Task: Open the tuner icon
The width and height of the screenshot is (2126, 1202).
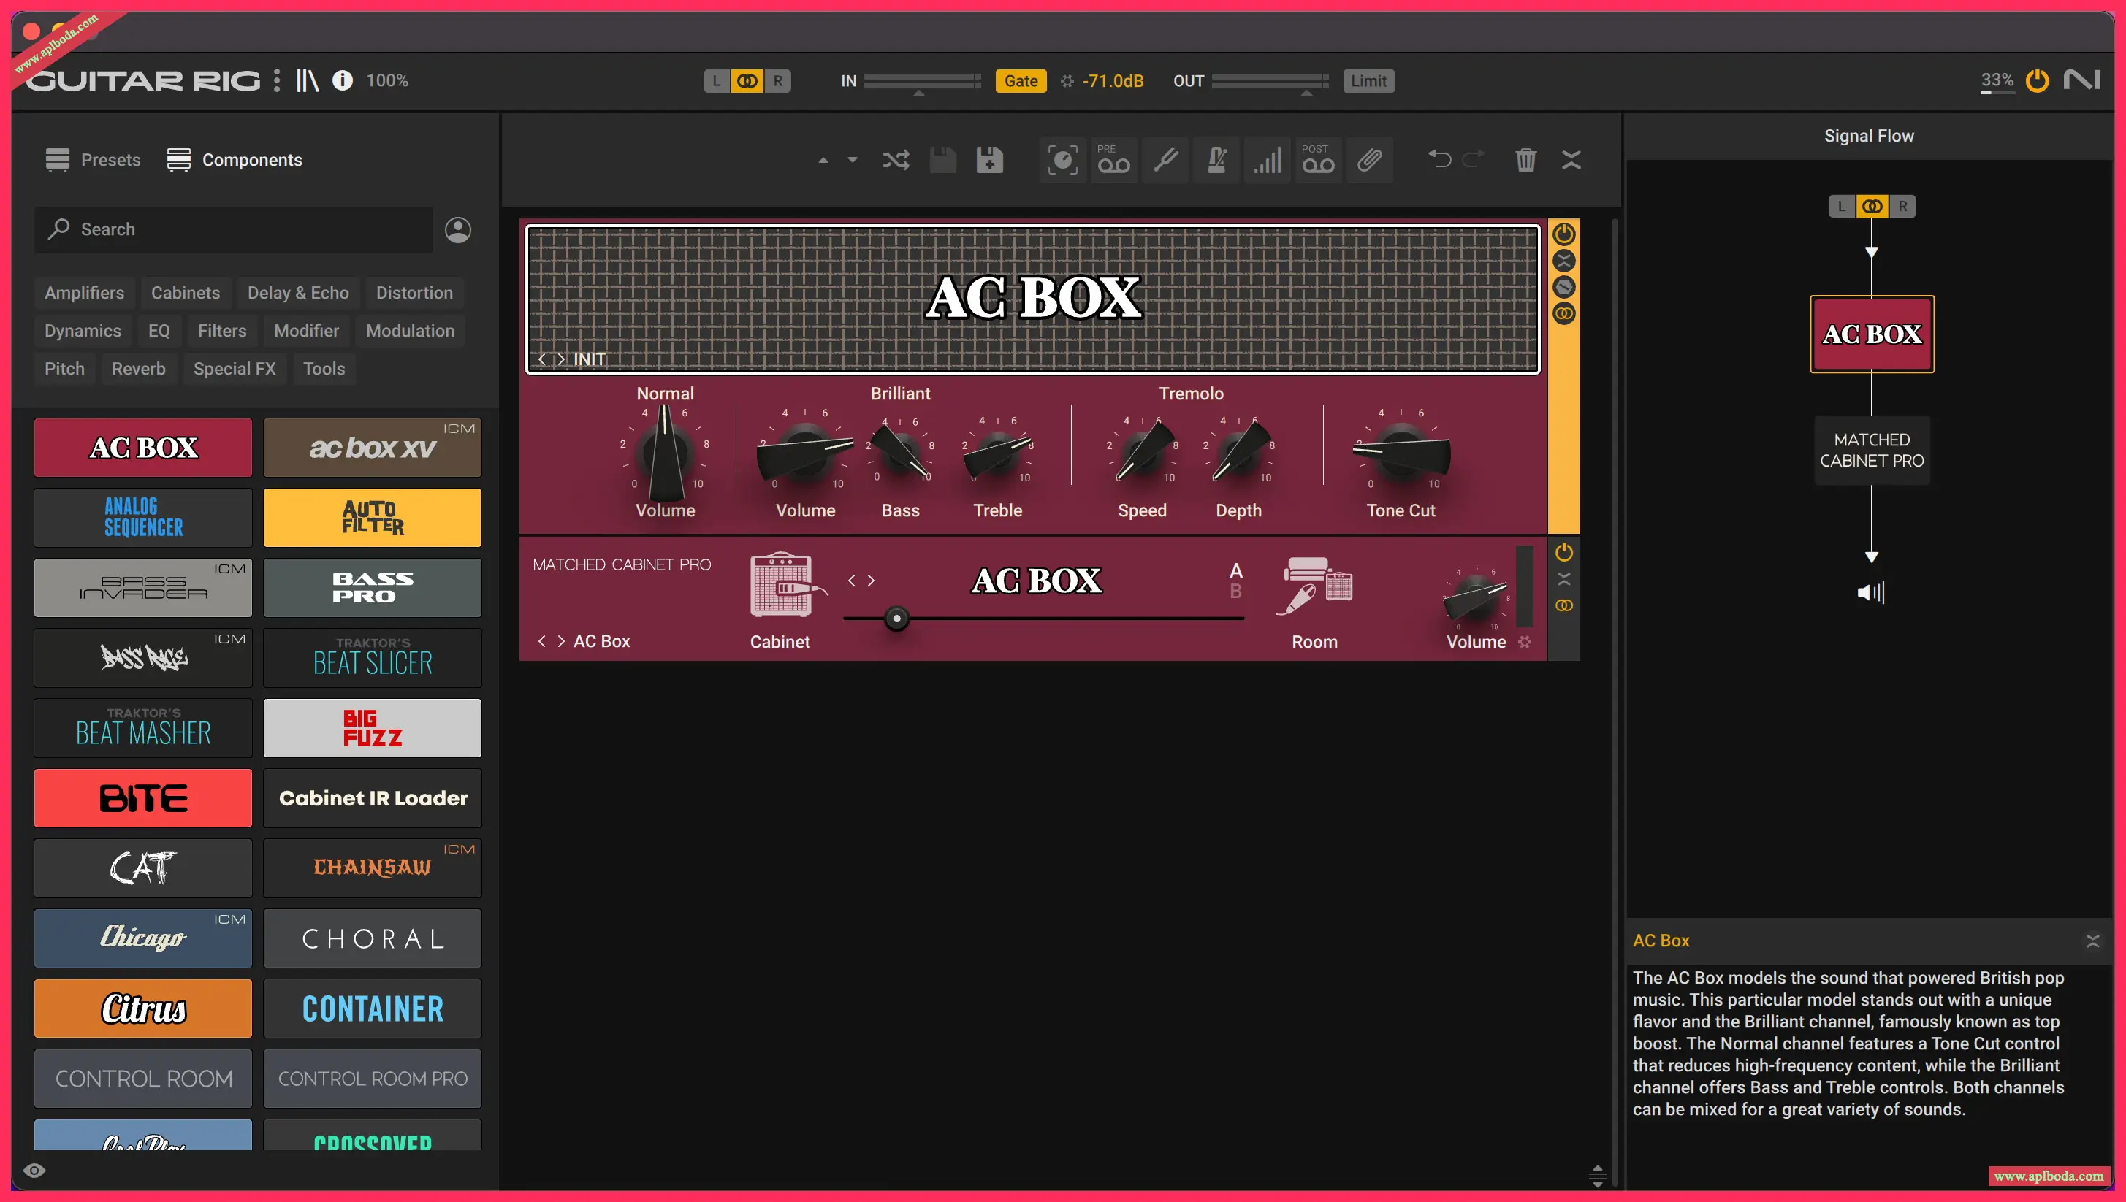Action: pyautogui.click(x=1165, y=159)
